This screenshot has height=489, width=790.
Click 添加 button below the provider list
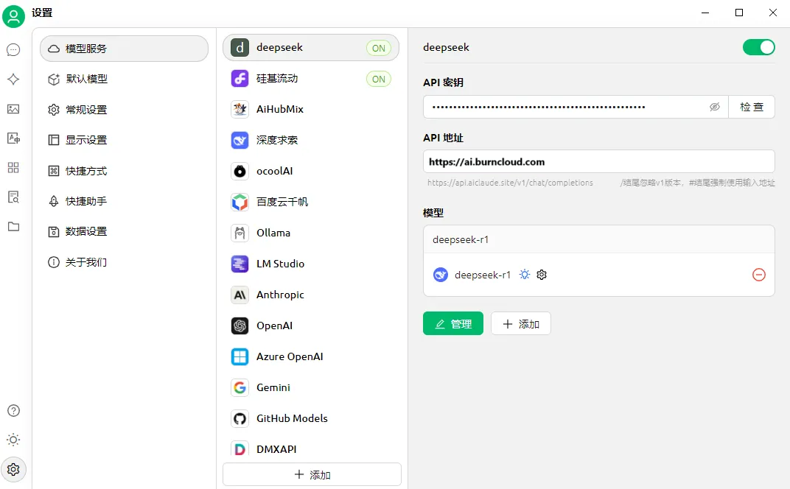pos(312,475)
